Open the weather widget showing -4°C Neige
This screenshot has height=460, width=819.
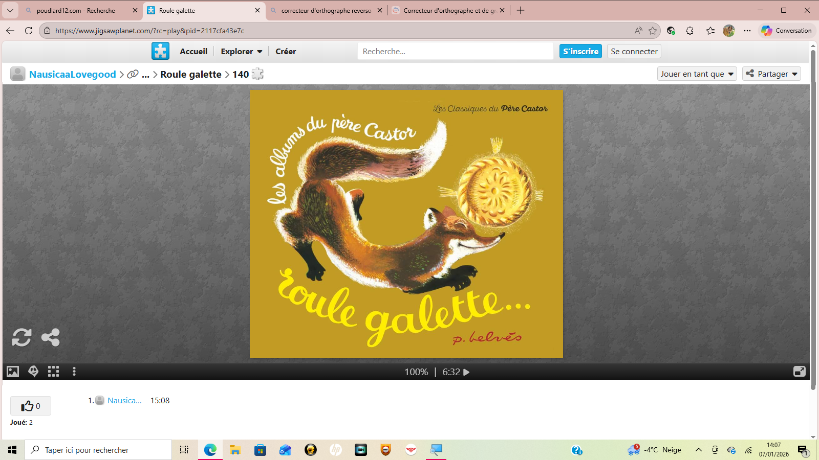point(655,450)
